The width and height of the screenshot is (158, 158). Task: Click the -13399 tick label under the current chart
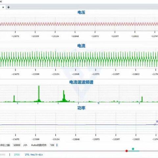click(x=36, y=74)
